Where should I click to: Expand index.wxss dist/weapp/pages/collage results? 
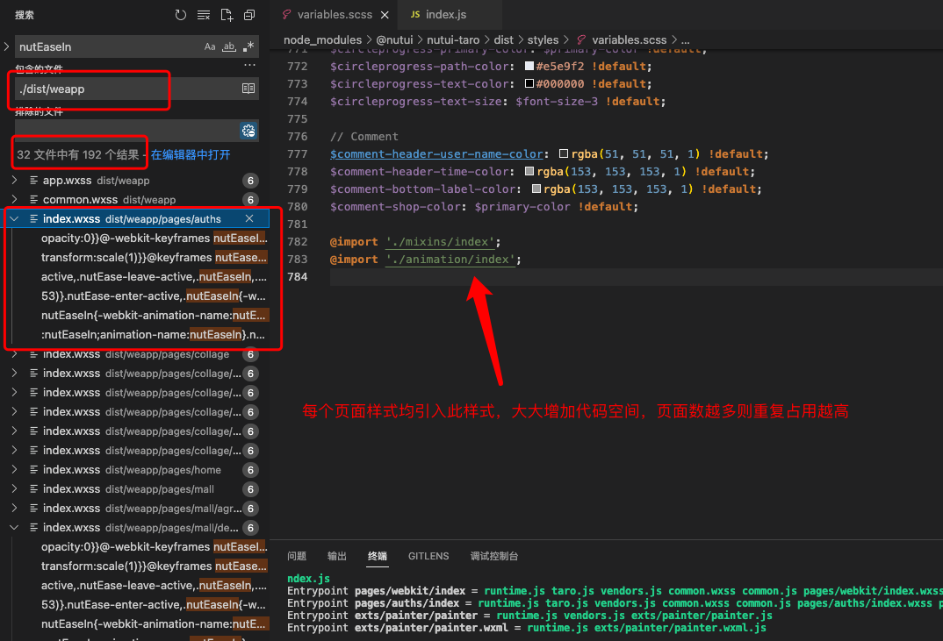click(x=14, y=354)
